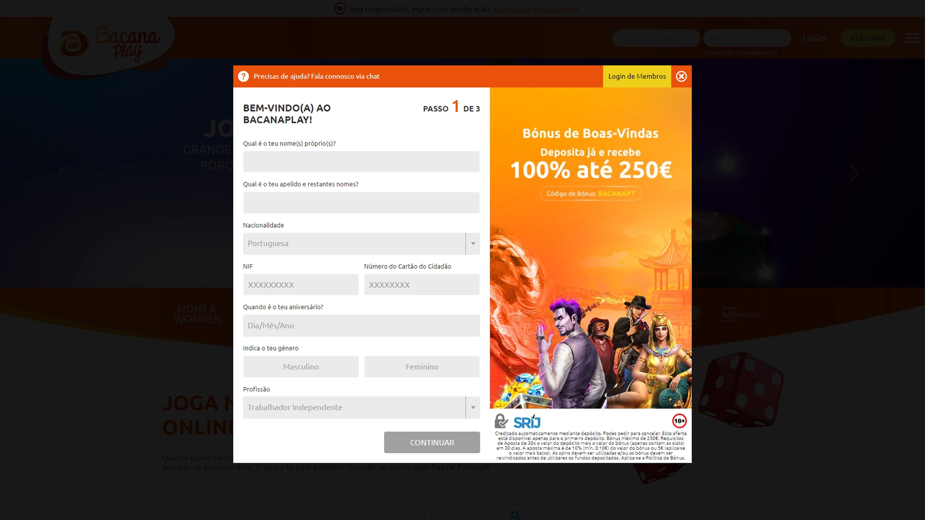The image size is (925, 520).
Task: Click the Nacionalidade dropdown arrow
Action: pos(473,244)
